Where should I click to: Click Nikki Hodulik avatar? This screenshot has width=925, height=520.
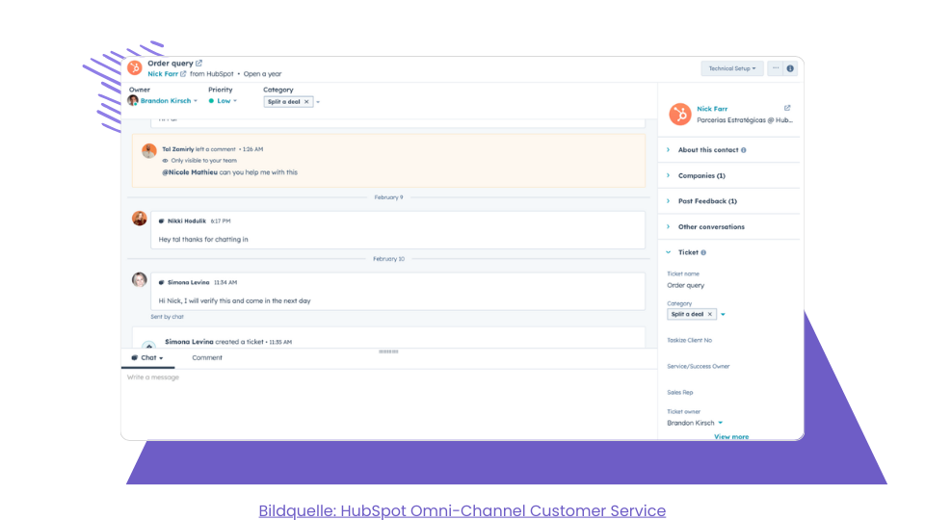coord(139,219)
